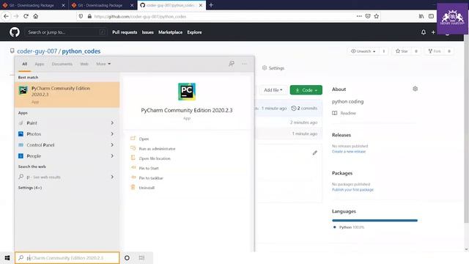Open Issues in GitHub header
Screen dimensions: 469x264
click(147, 32)
